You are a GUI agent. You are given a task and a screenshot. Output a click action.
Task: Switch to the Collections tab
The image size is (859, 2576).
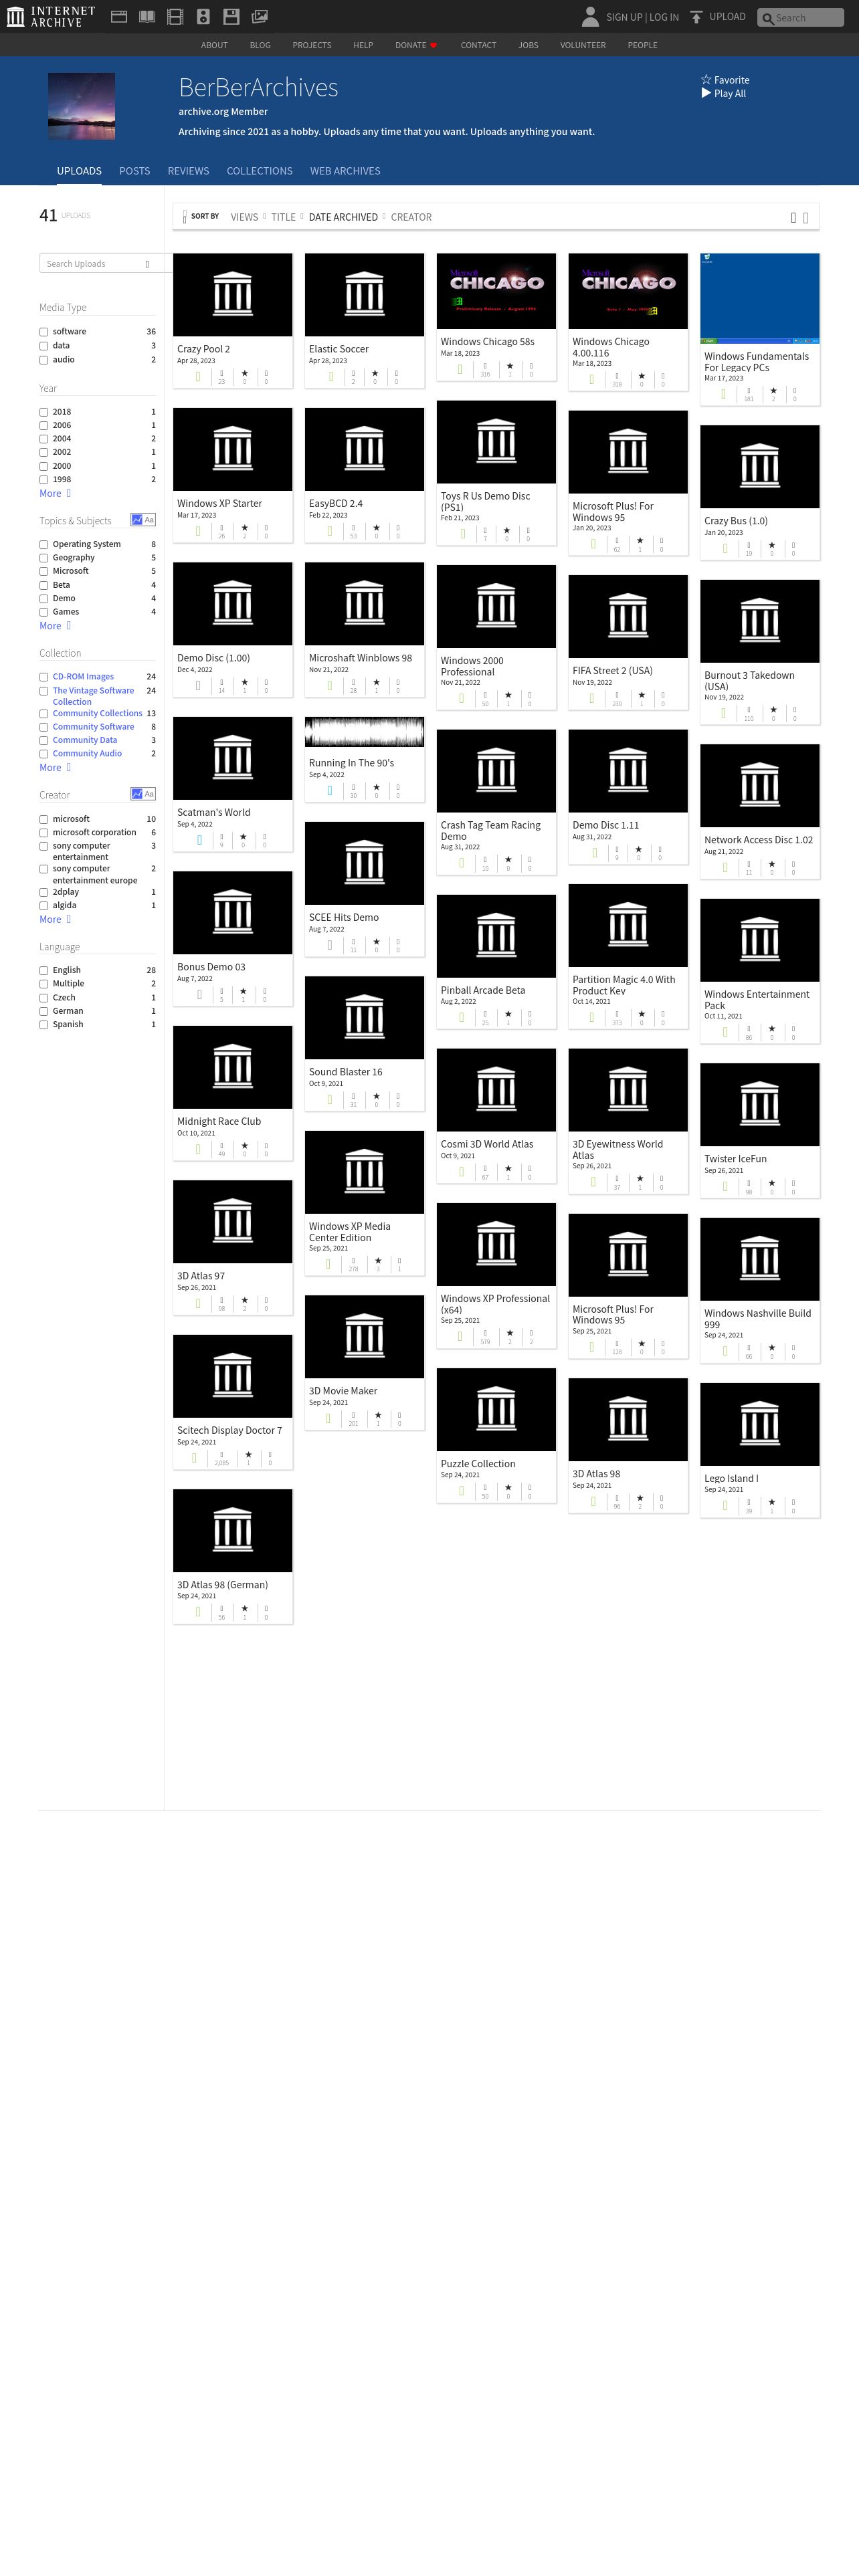pos(259,171)
